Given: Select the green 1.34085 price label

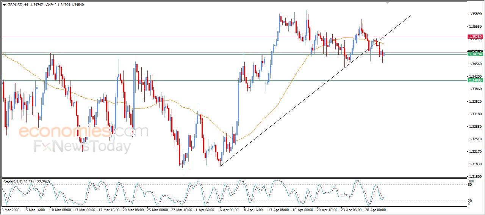Looking at the screenshot, I should (475, 80).
